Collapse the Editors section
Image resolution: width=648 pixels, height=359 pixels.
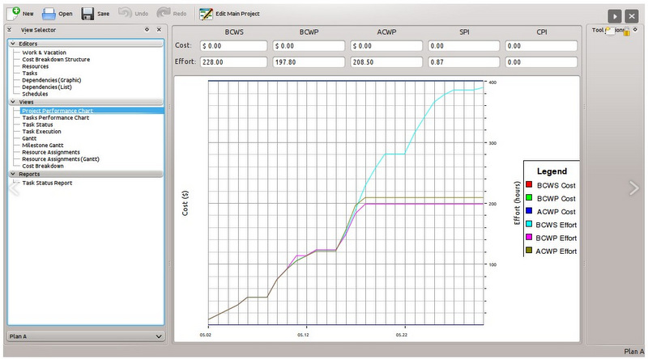[13, 44]
